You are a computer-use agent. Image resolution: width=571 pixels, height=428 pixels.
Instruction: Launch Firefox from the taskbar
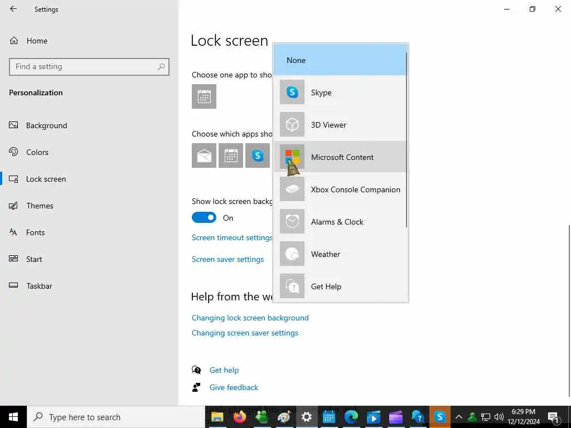click(x=240, y=417)
